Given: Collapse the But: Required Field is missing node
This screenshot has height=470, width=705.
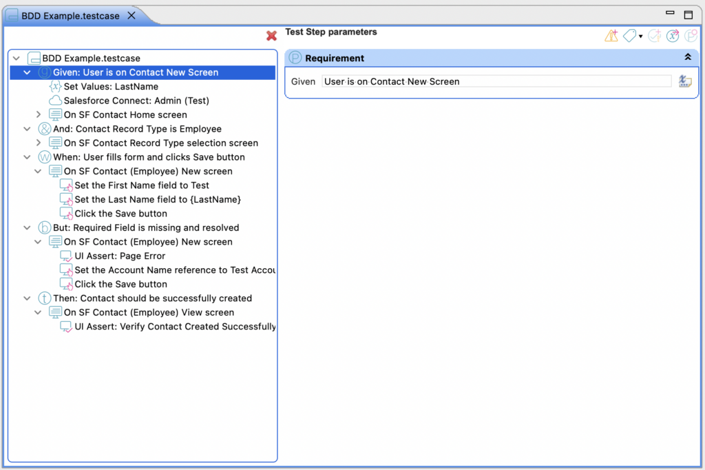Looking at the screenshot, I should [x=26, y=227].
